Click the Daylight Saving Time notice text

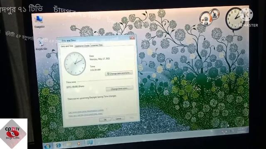pos(92,98)
